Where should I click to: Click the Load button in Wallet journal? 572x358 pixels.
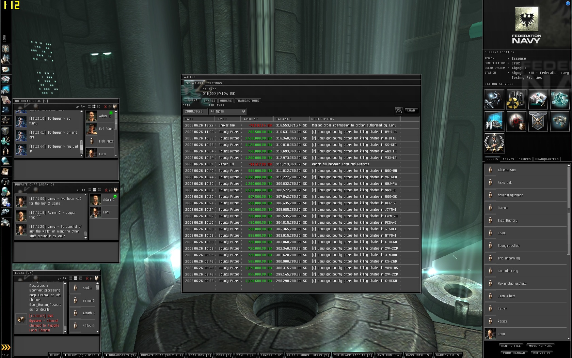pyautogui.click(x=411, y=110)
